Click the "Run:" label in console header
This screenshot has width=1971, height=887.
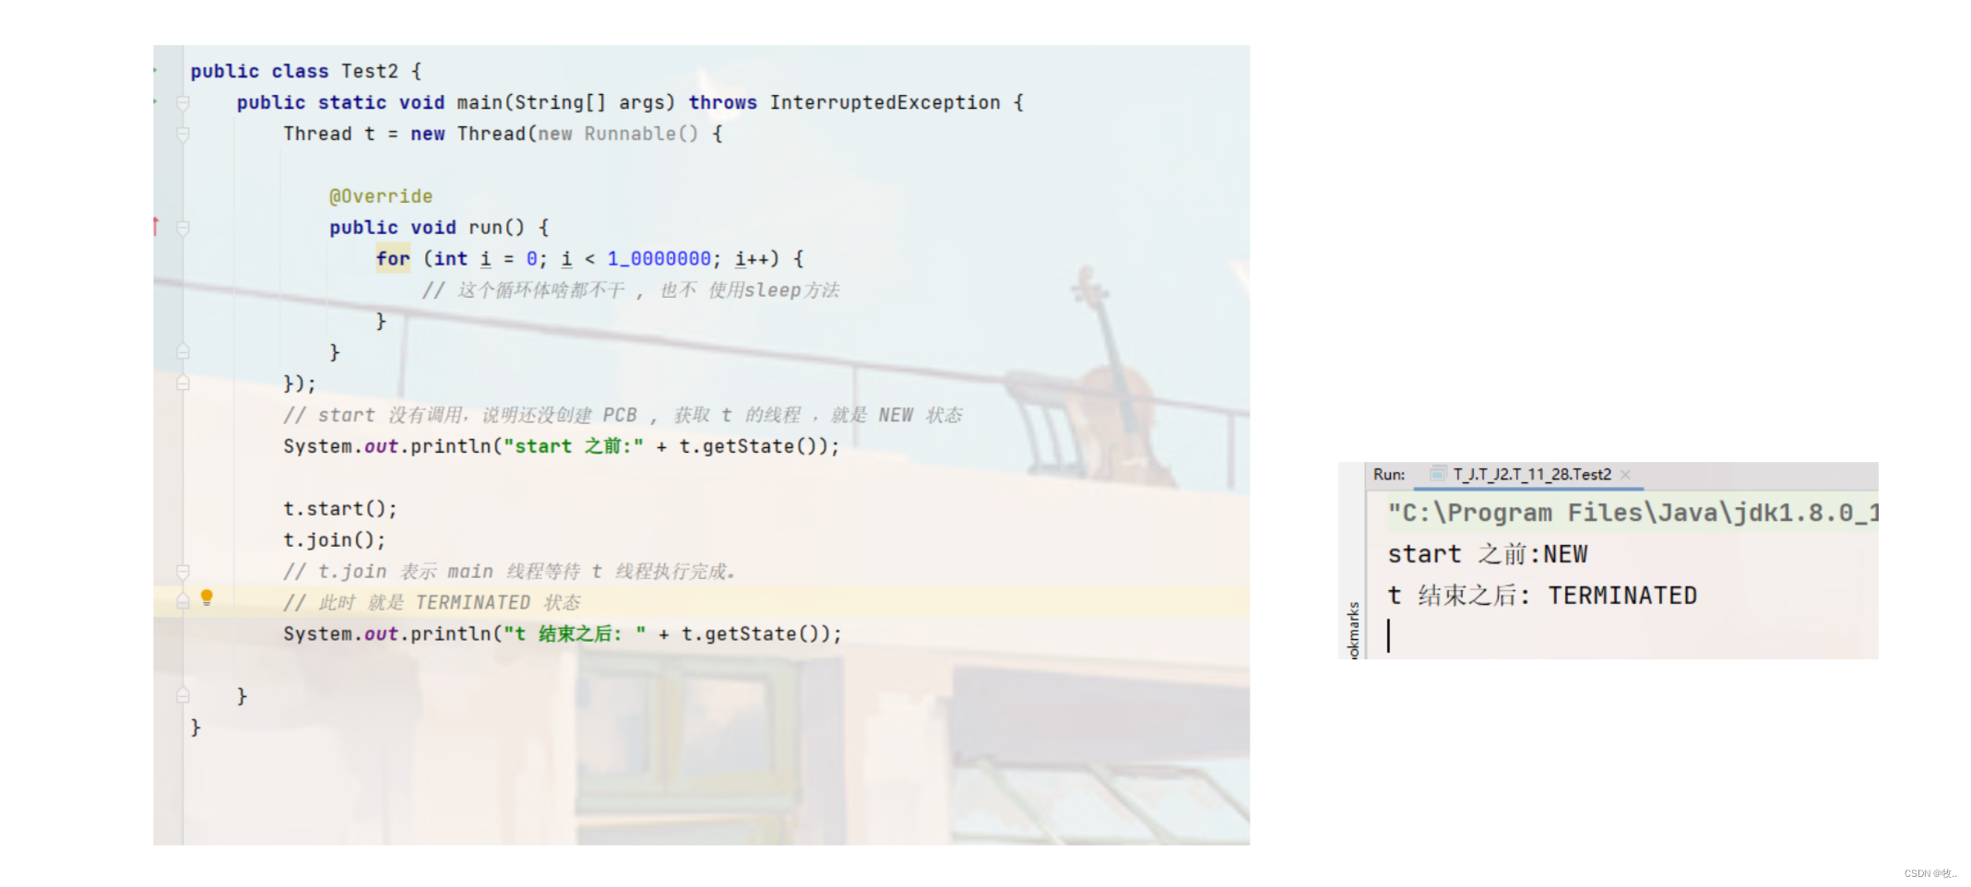(1389, 475)
